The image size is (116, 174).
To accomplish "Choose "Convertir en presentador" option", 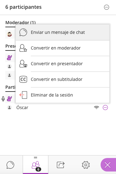I will 63,64.
